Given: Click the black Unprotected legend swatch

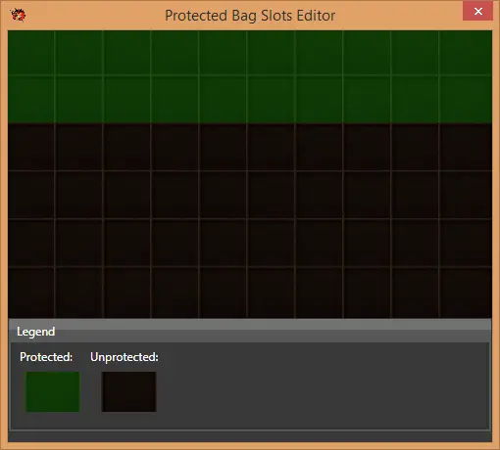Looking at the screenshot, I should 128,391.
